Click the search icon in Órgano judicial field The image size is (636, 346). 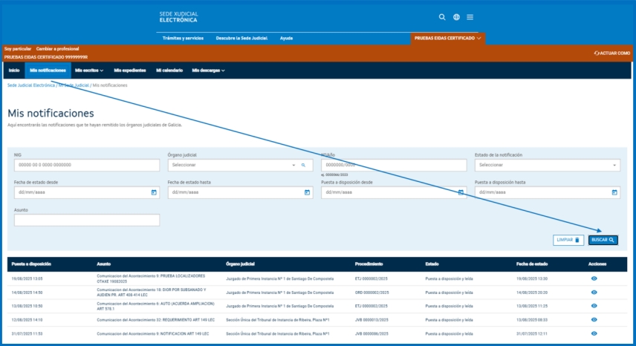(303, 165)
